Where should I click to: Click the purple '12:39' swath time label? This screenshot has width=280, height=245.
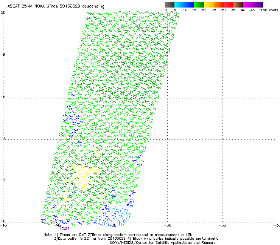[x=64, y=229]
